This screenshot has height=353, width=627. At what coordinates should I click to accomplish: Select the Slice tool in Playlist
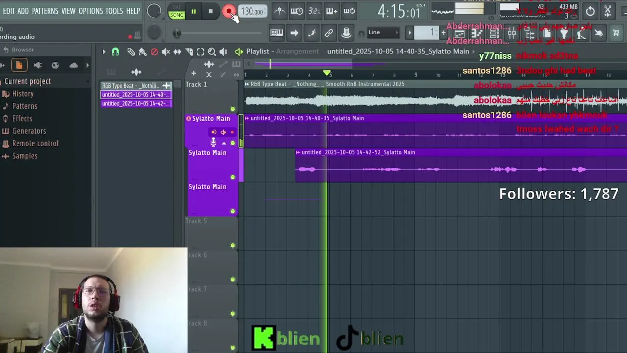189,51
